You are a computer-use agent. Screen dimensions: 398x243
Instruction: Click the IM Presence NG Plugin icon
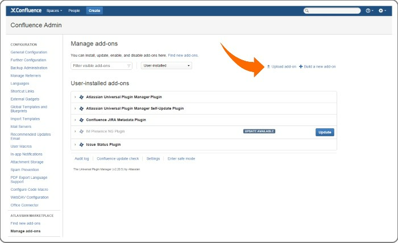point(81,132)
